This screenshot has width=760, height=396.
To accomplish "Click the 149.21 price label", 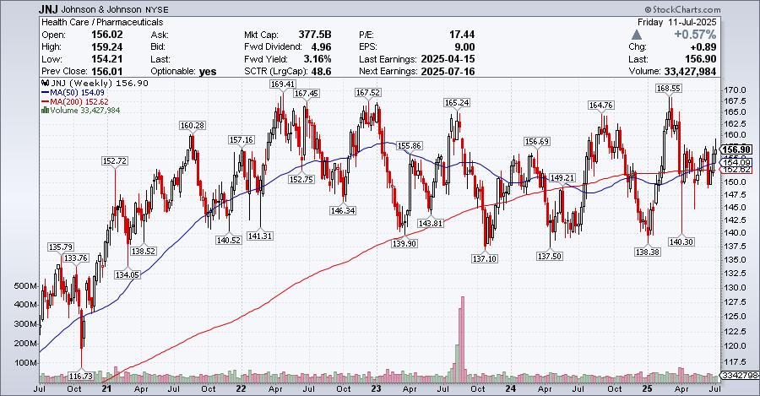I will coord(562,178).
